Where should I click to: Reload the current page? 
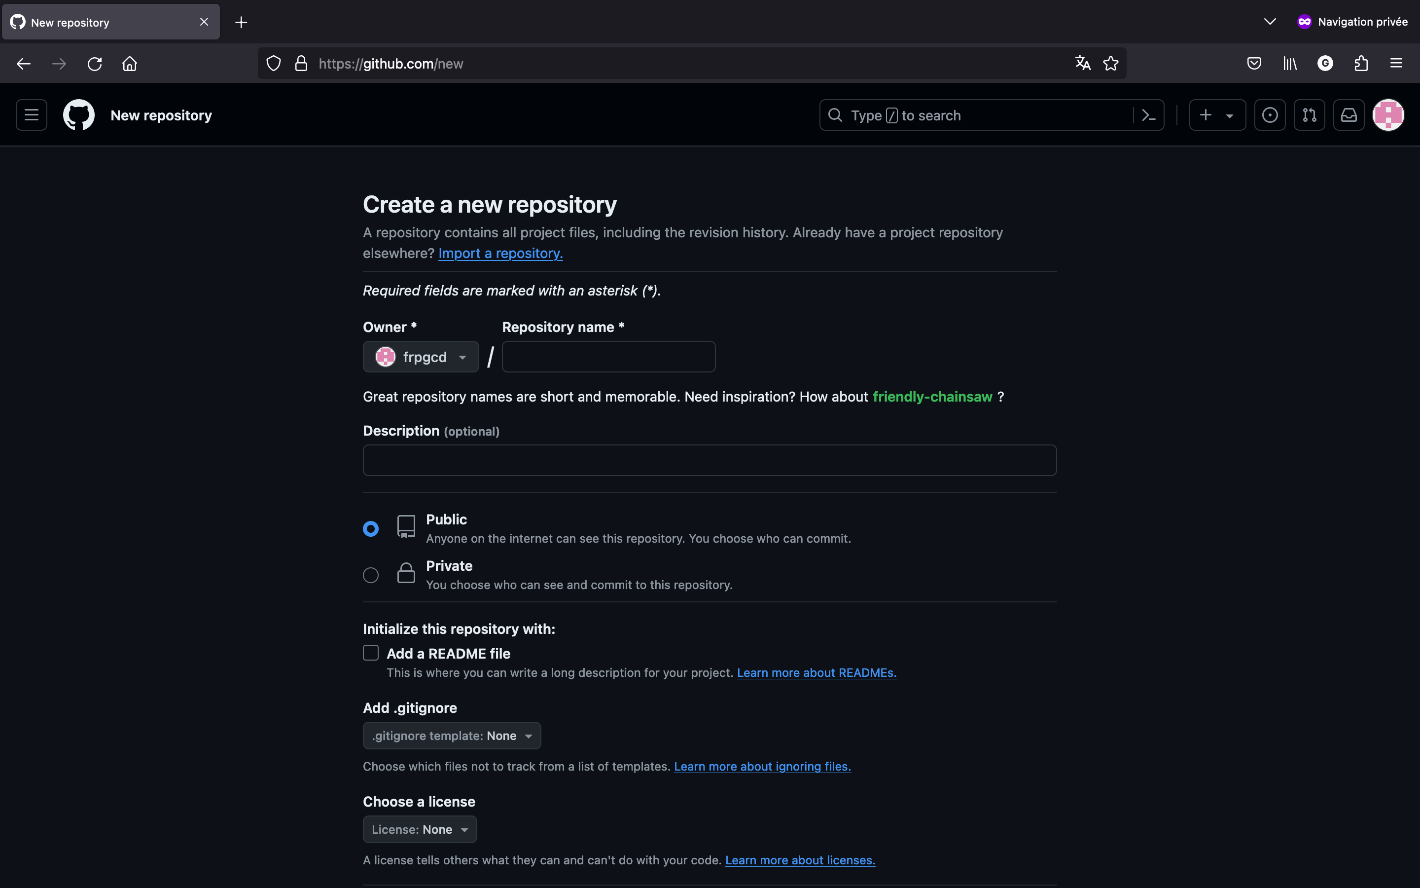pyautogui.click(x=95, y=64)
